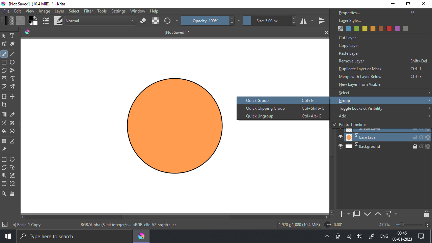The height and width of the screenshot is (243, 432).
Task: Click the horizontal mirror tool icon
Action: (x=303, y=21)
